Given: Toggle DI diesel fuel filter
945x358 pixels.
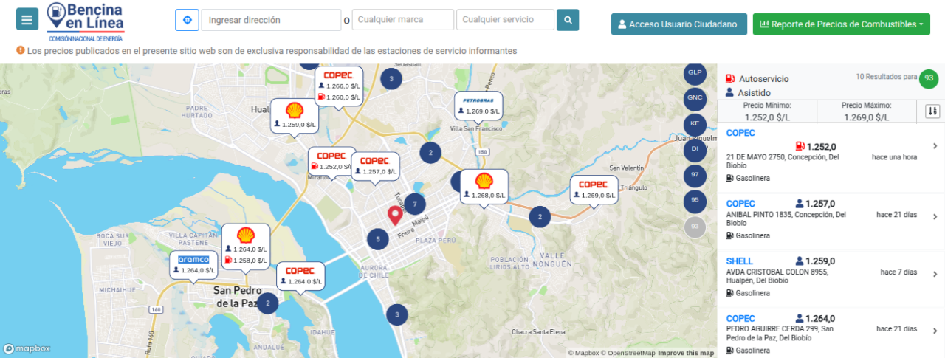Looking at the screenshot, I should 695,149.
